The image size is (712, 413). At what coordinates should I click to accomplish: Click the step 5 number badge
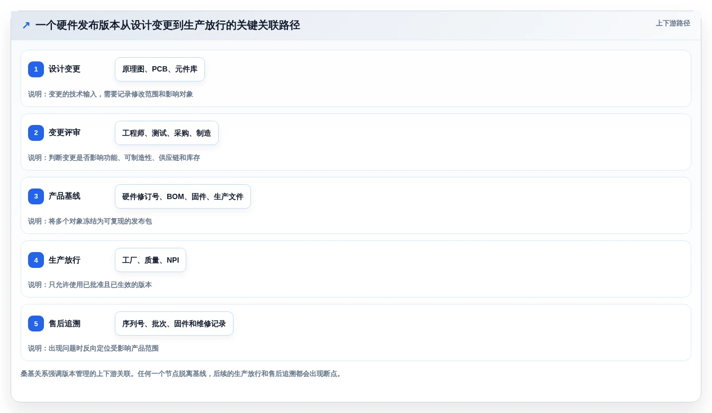36,324
